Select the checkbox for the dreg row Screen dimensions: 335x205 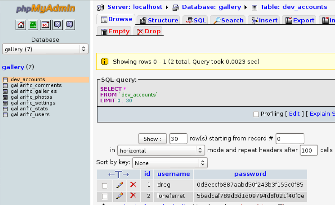click(105, 186)
